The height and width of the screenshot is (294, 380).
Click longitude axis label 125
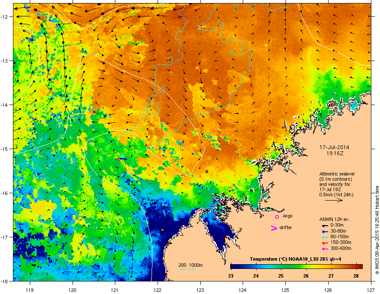pos(285,290)
